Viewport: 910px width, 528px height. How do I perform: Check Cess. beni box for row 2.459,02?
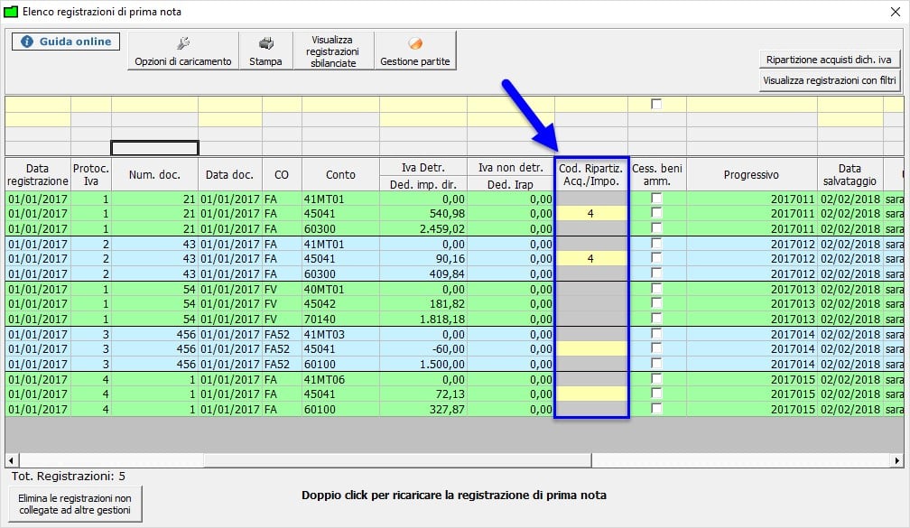click(x=656, y=228)
